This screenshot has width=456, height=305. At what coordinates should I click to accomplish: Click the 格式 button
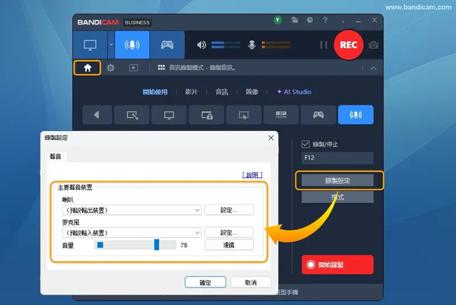coord(337,197)
